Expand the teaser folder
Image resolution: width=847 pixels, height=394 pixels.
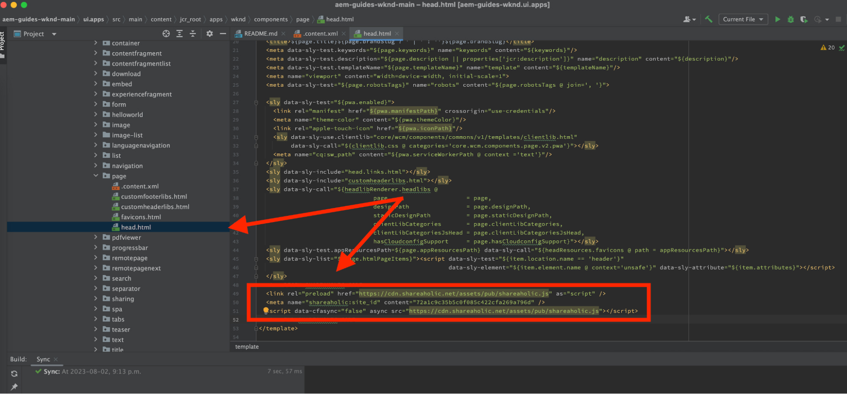click(x=96, y=329)
